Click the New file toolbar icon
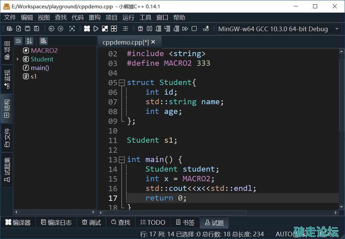This screenshot has width=345, height=239. pyautogui.click(x=19, y=29)
